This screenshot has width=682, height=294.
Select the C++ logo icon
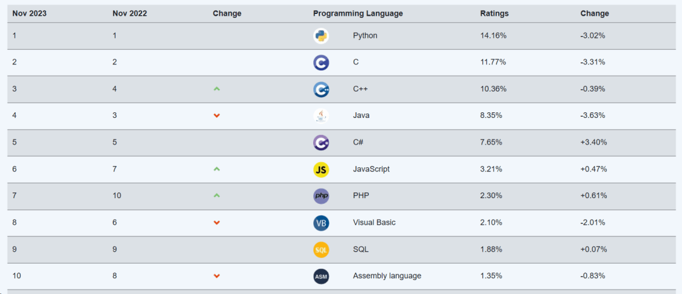(321, 89)
